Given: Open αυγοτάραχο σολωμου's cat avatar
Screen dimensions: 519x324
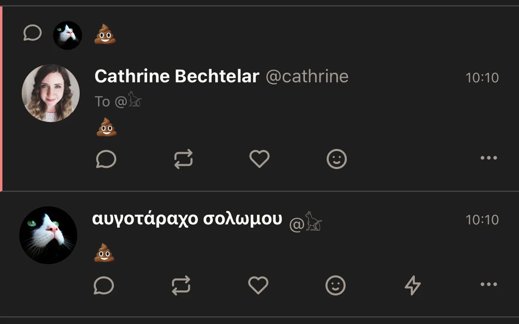Looking at the screenshot, I should point(48,235).
